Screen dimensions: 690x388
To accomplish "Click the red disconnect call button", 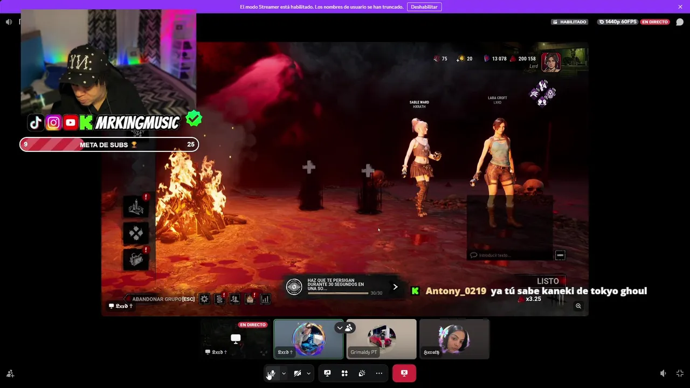I will pos(404,373).
